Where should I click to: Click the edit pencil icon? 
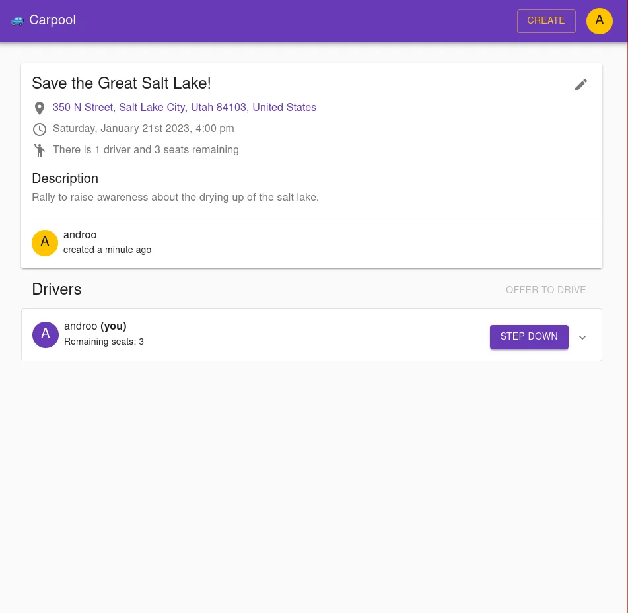tap(581, 85)
